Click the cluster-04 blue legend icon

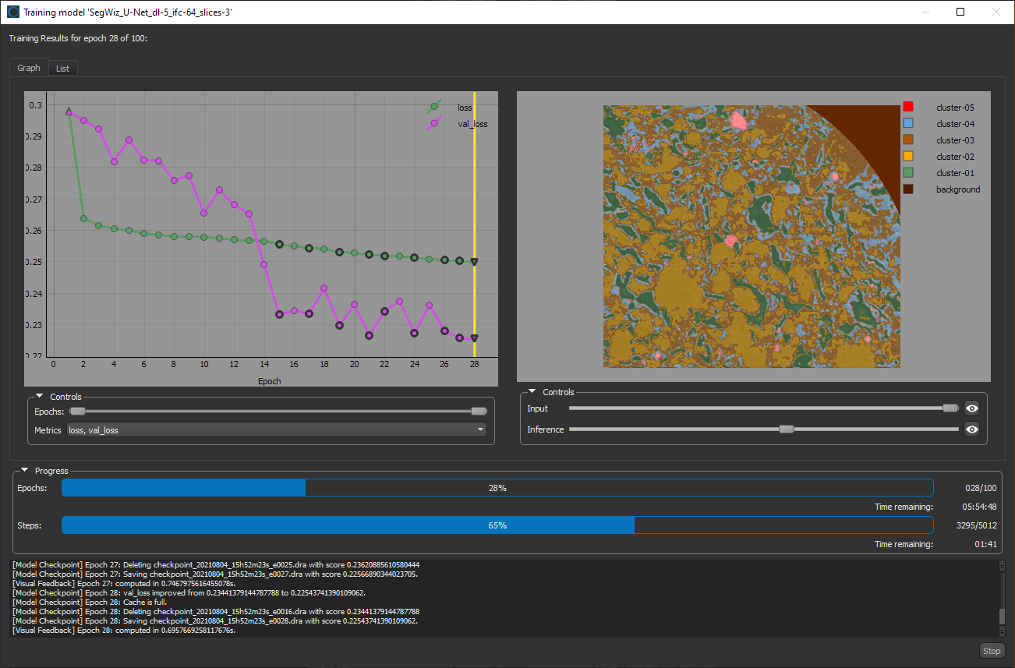[907, 123]
